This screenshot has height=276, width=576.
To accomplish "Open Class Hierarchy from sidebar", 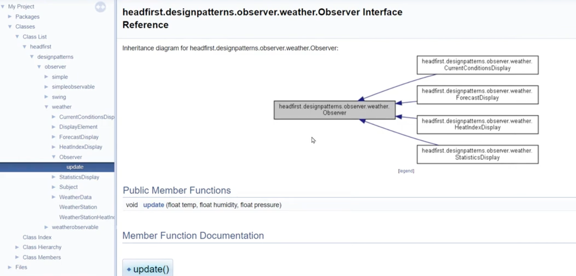I will (42, 247).
